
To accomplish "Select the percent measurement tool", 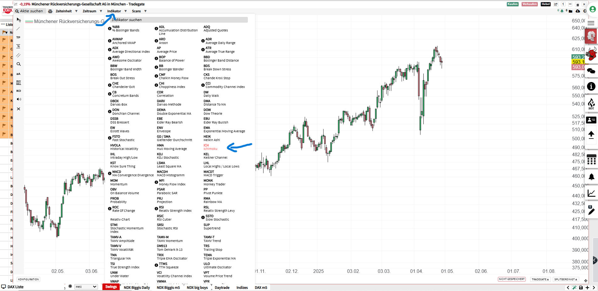I will click(x=18, y=46).
